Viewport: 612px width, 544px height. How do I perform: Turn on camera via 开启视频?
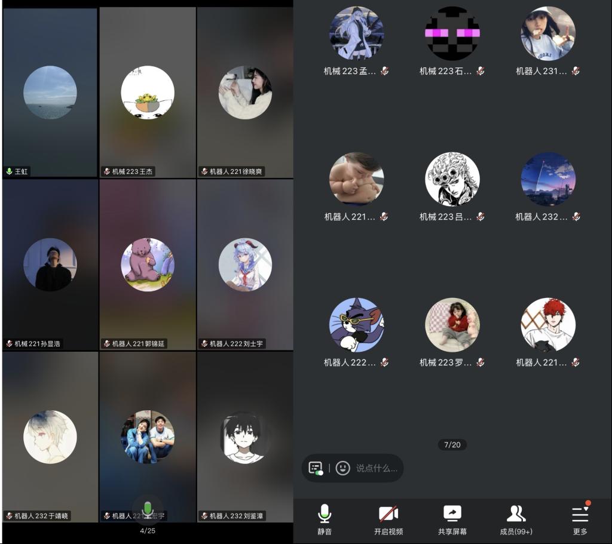point(388,518)
